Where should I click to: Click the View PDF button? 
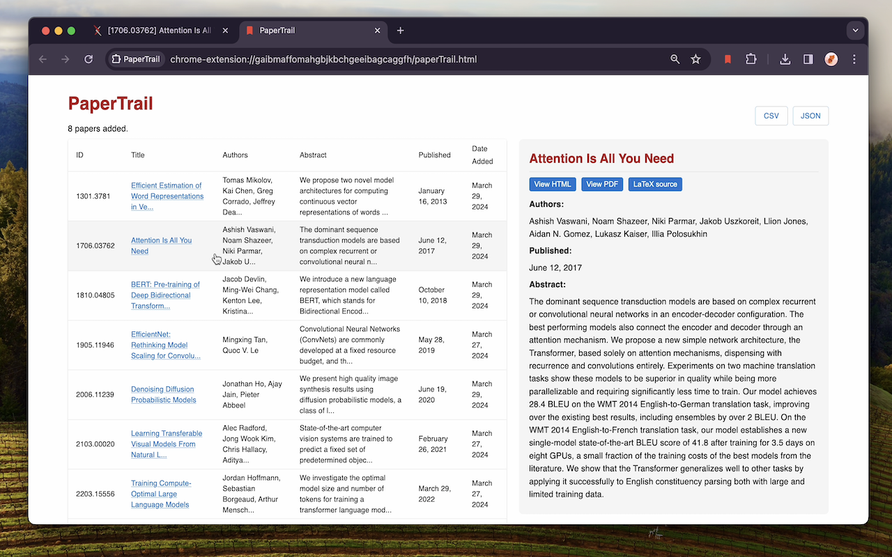(x=602, y=185)
